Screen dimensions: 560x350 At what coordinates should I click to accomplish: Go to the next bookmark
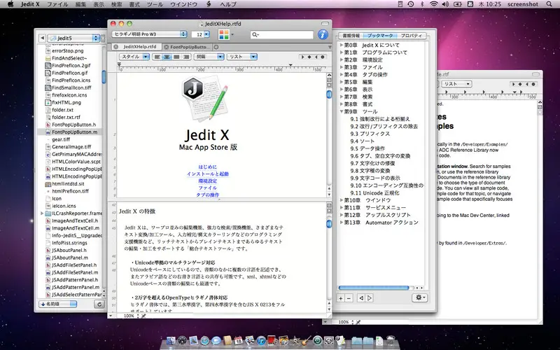[370, 298]
